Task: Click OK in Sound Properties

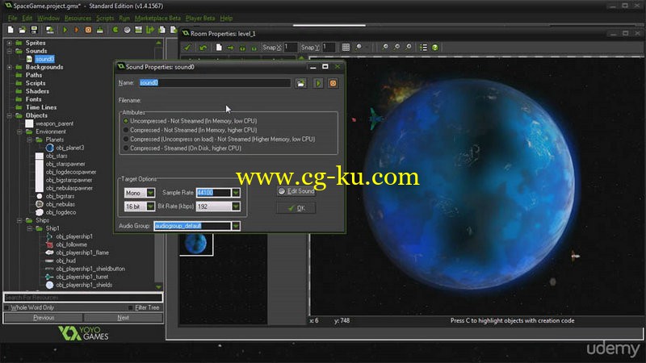Action: [296, 208]
